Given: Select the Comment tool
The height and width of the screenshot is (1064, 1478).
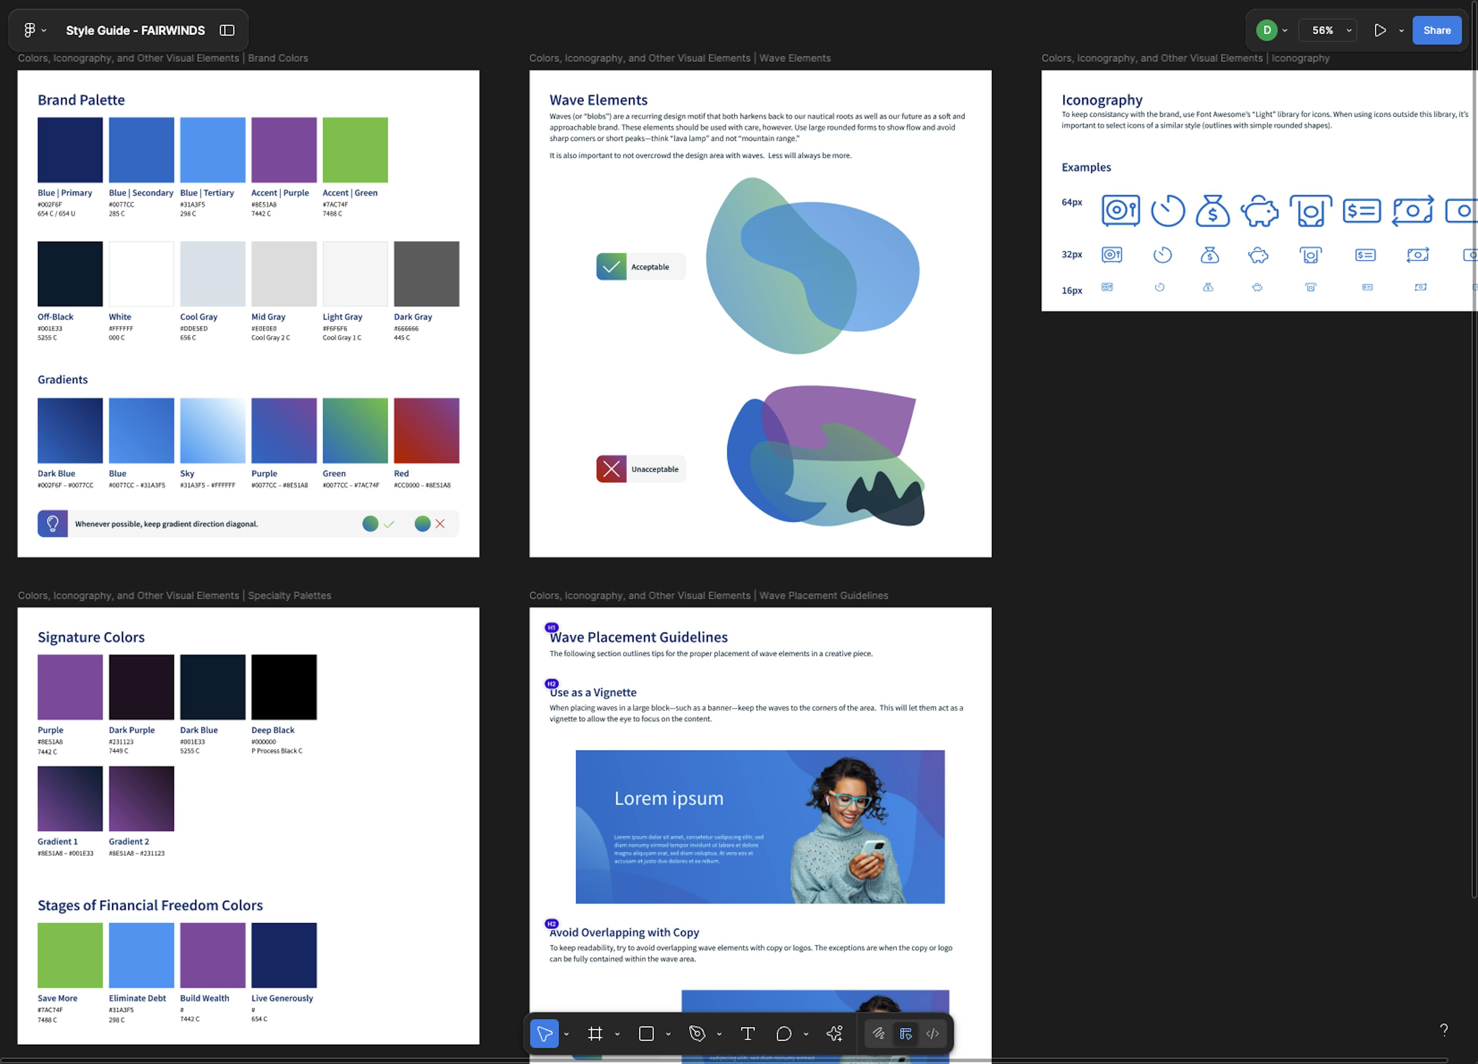Looking at the screenshot, I should pyautogui.click(x=784, y=1033).
